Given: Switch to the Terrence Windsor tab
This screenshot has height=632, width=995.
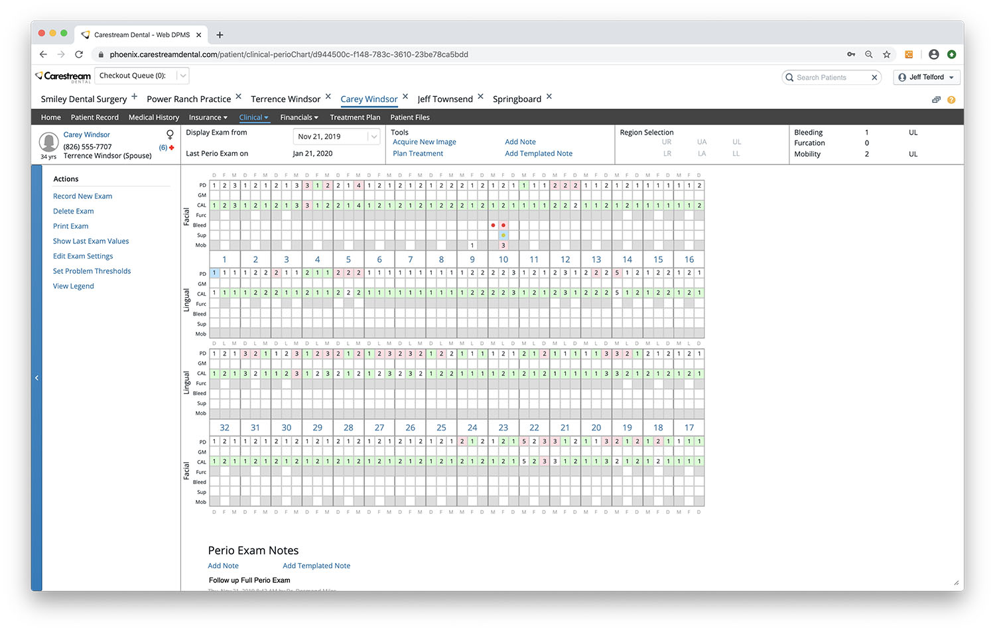Looking at the screenshot, I should click(286, 99).
